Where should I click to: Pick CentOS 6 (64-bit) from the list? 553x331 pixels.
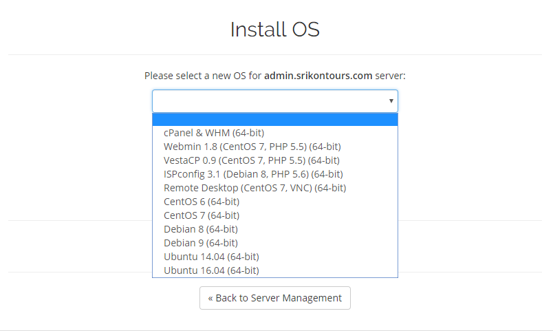[202, 202]
